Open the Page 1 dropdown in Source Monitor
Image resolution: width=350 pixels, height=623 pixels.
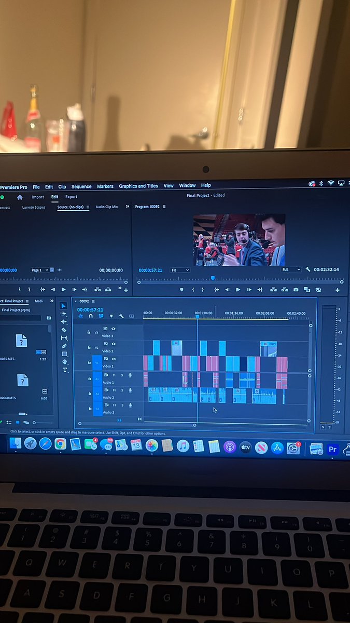pyautogui.click(x=40, y=270)
